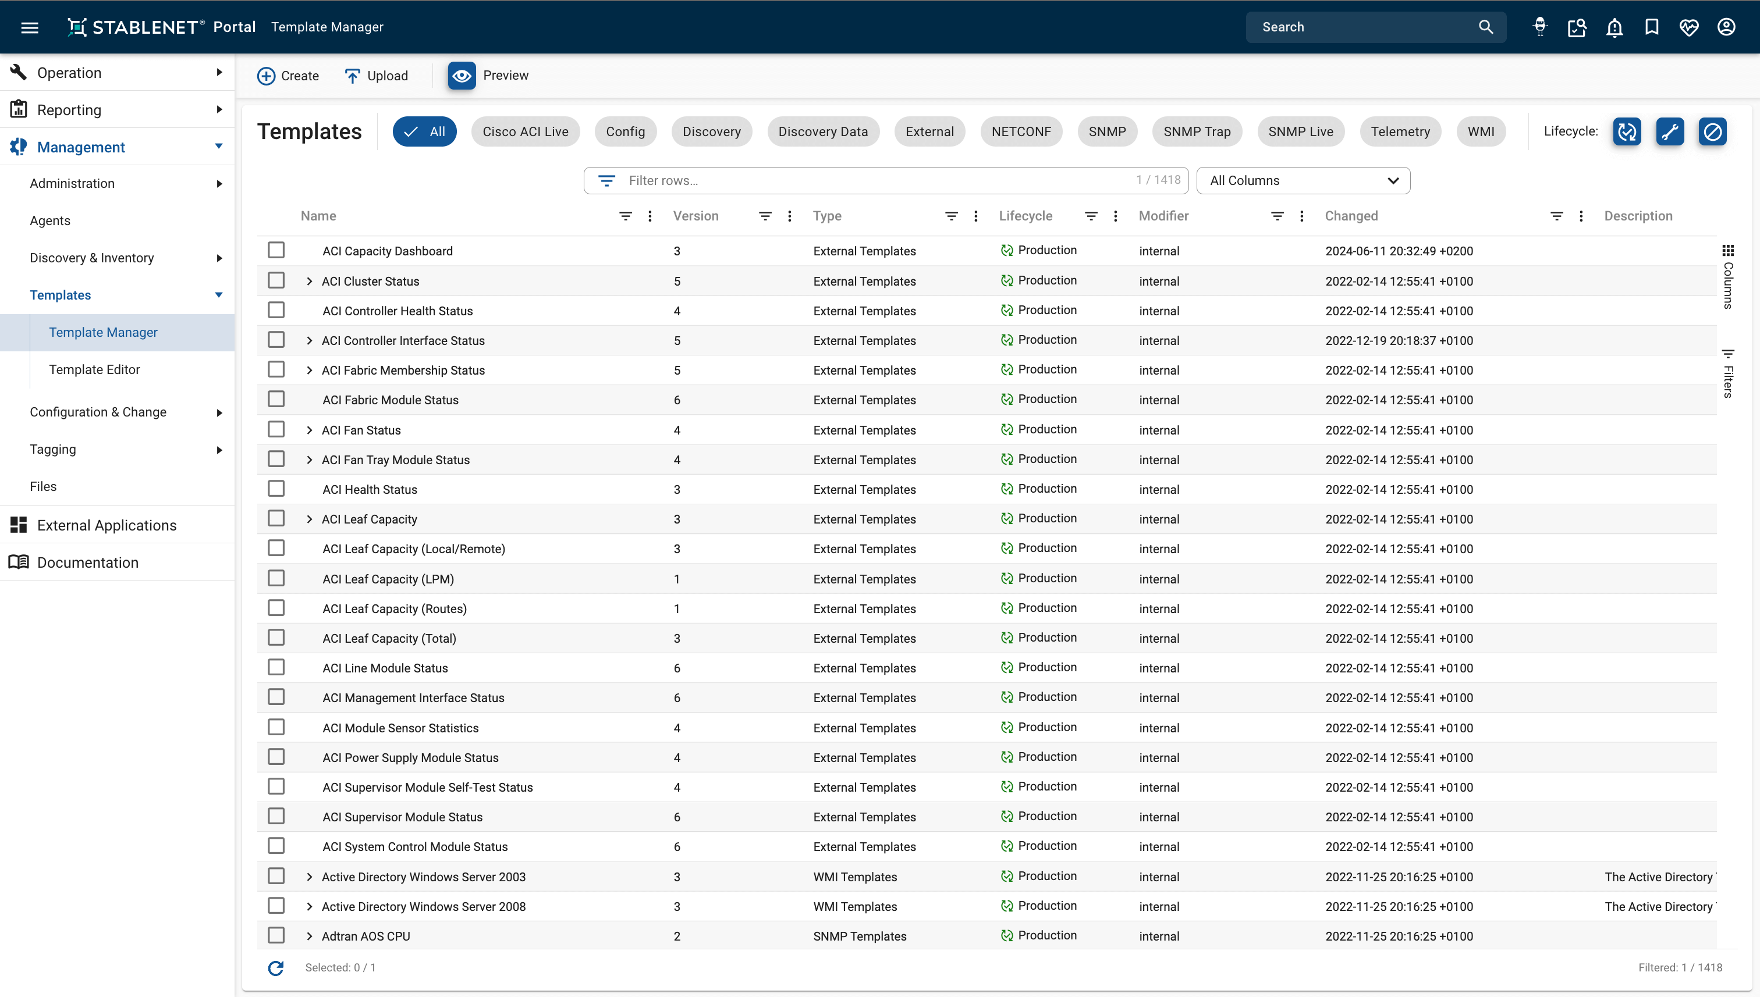The width and height of the screenshot is (1760, 997).
Task: Open the Filters side panel
Action: tap(1728, 373)
